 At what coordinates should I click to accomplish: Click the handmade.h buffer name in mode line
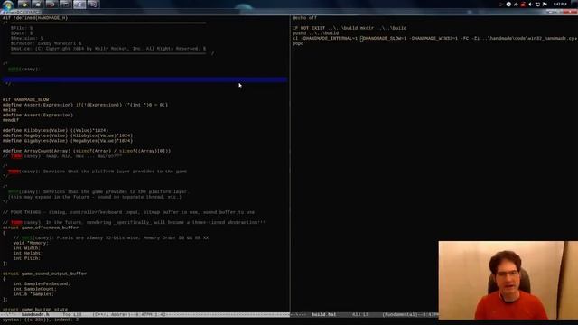[35, 315]
